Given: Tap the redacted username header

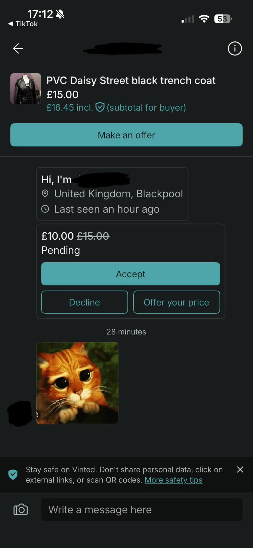Looking at the screenshot, I should (123, 49).
